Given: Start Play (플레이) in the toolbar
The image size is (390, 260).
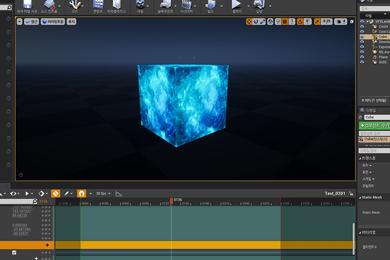Looking at the screenshot, I should point(237,6).
